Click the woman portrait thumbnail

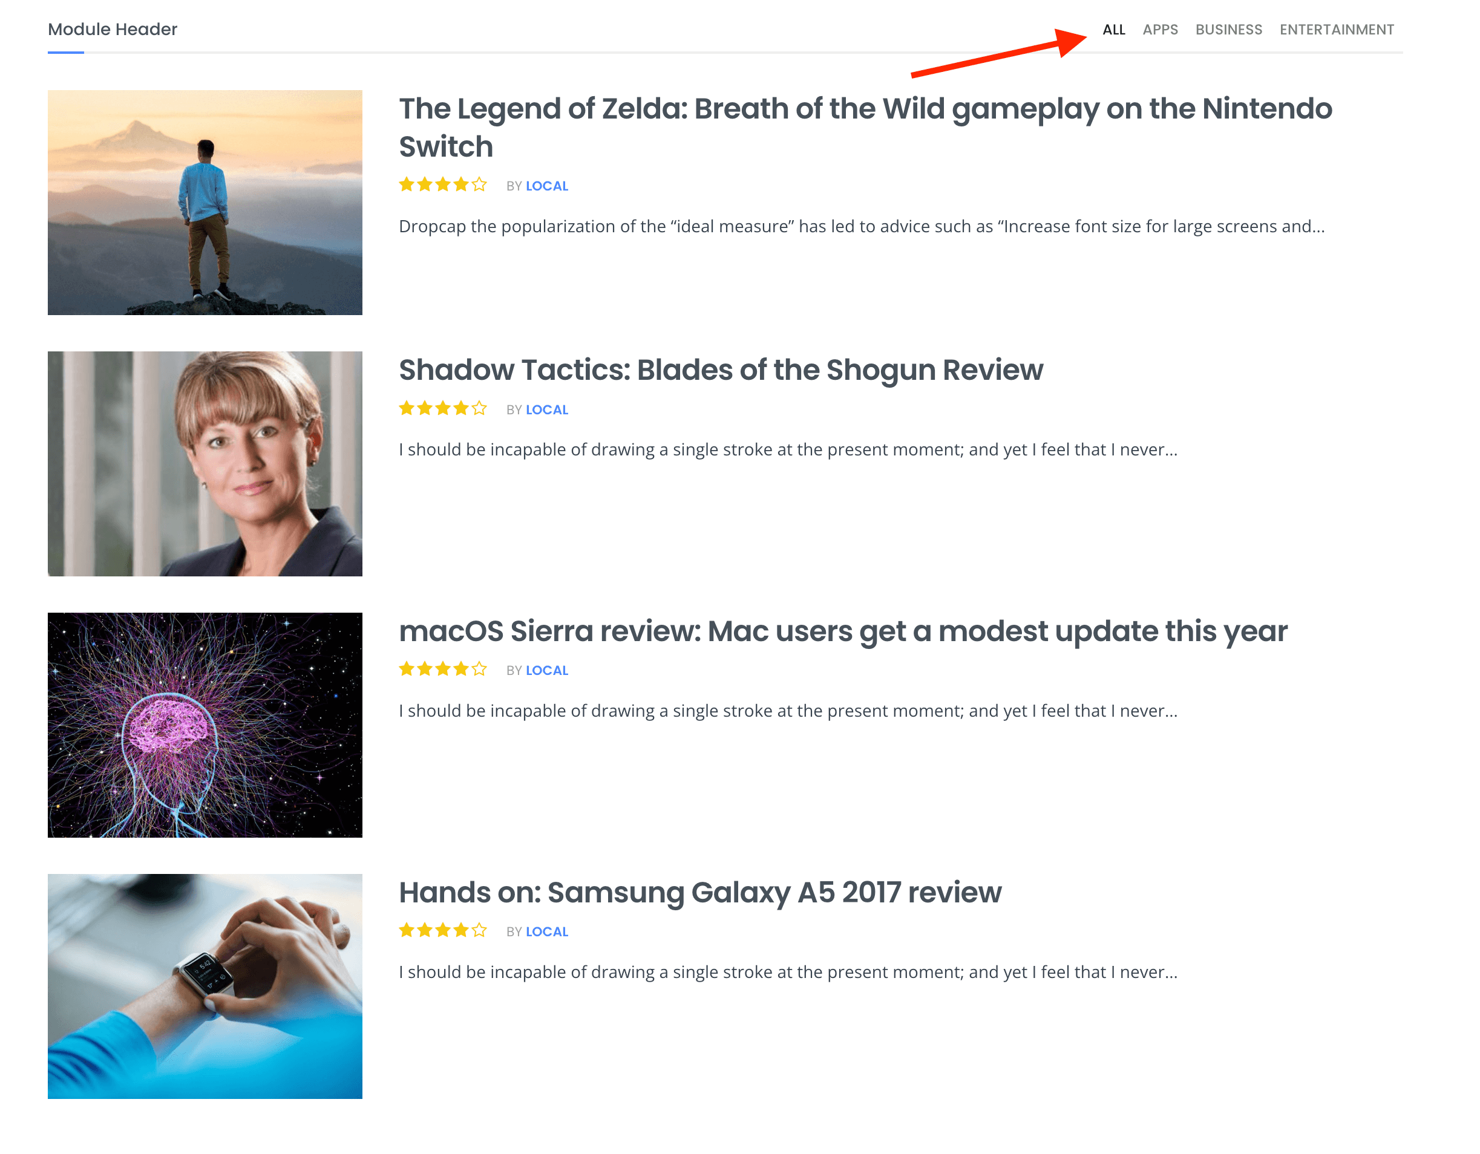(x=205, y=464)
